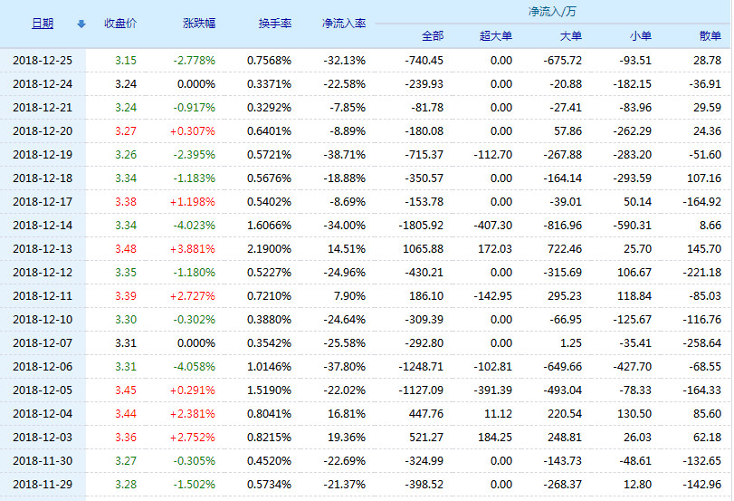Select the 收盘价 column header
Screen dimensions: 734x501
120,24
